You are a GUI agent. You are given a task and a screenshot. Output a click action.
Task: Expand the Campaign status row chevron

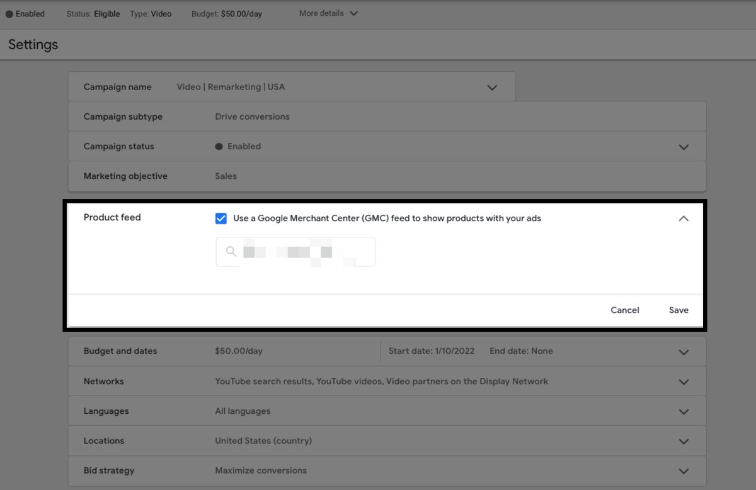pyautogui.click(x=684, y=147)
